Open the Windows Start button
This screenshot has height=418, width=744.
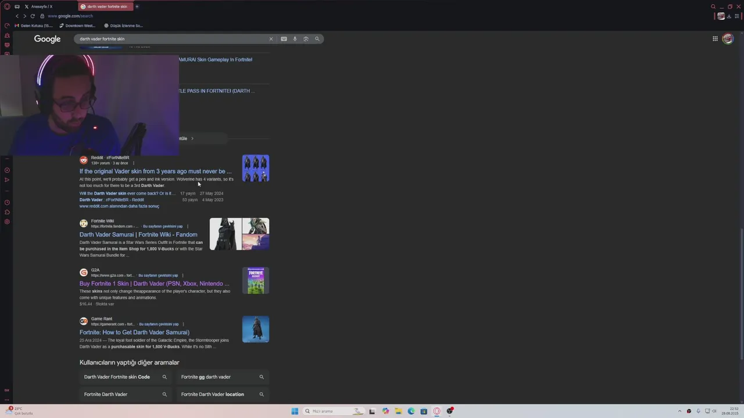[x=295, y=411]
